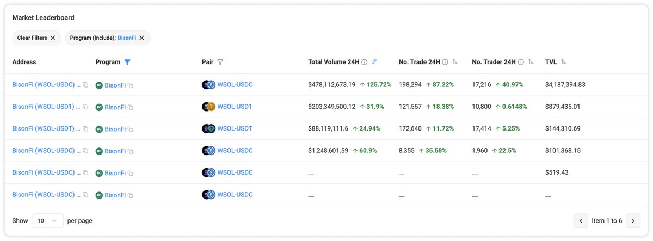Copy address of BisonFi (WSOL-USDT) row
Screen dimensions: 653x241
[85, 129]
